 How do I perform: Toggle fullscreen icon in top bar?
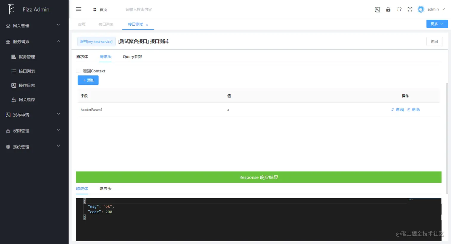(x=410, y=9)
